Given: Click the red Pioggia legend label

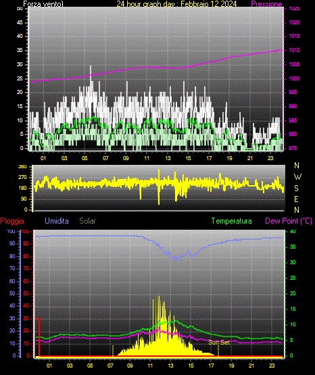Looking at the screenshot, I should (12, 221).
